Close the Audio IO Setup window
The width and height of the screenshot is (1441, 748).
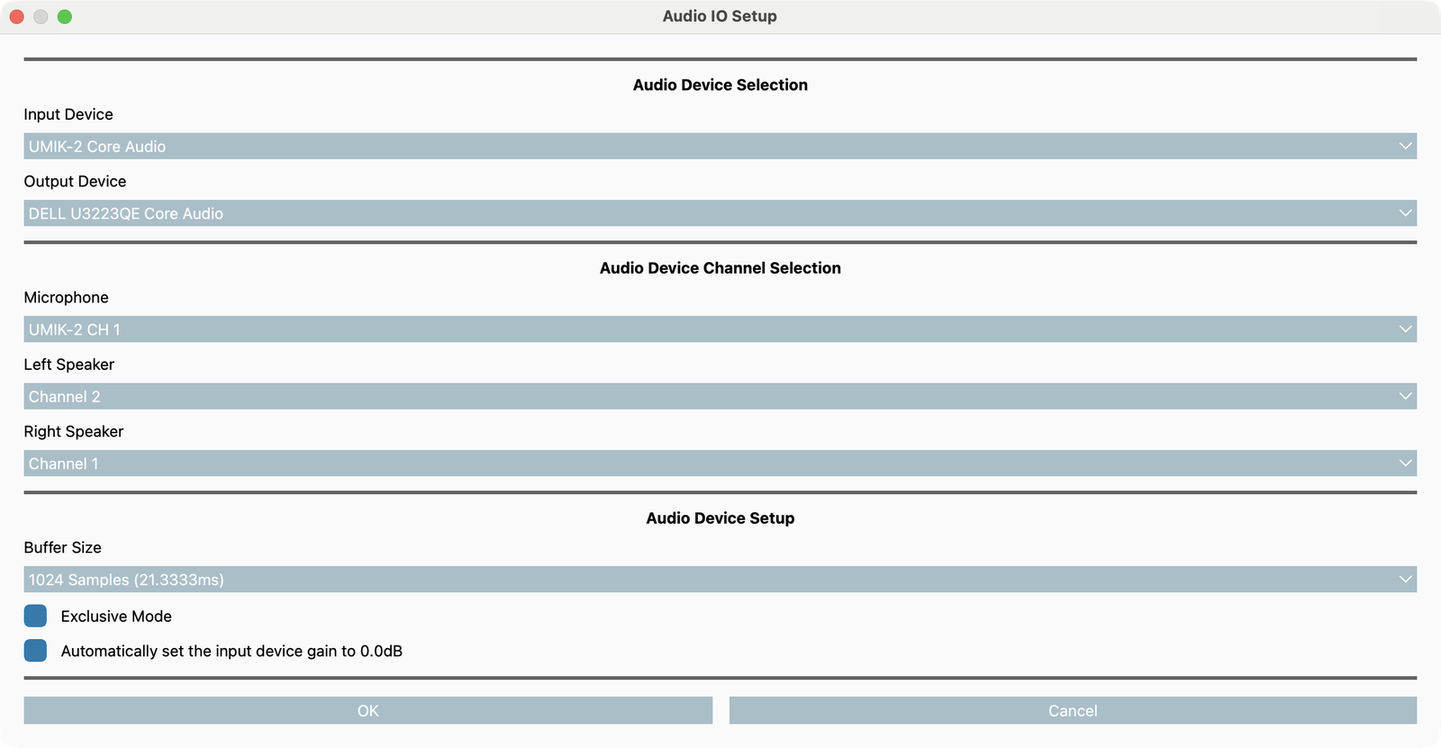[16, 16]
